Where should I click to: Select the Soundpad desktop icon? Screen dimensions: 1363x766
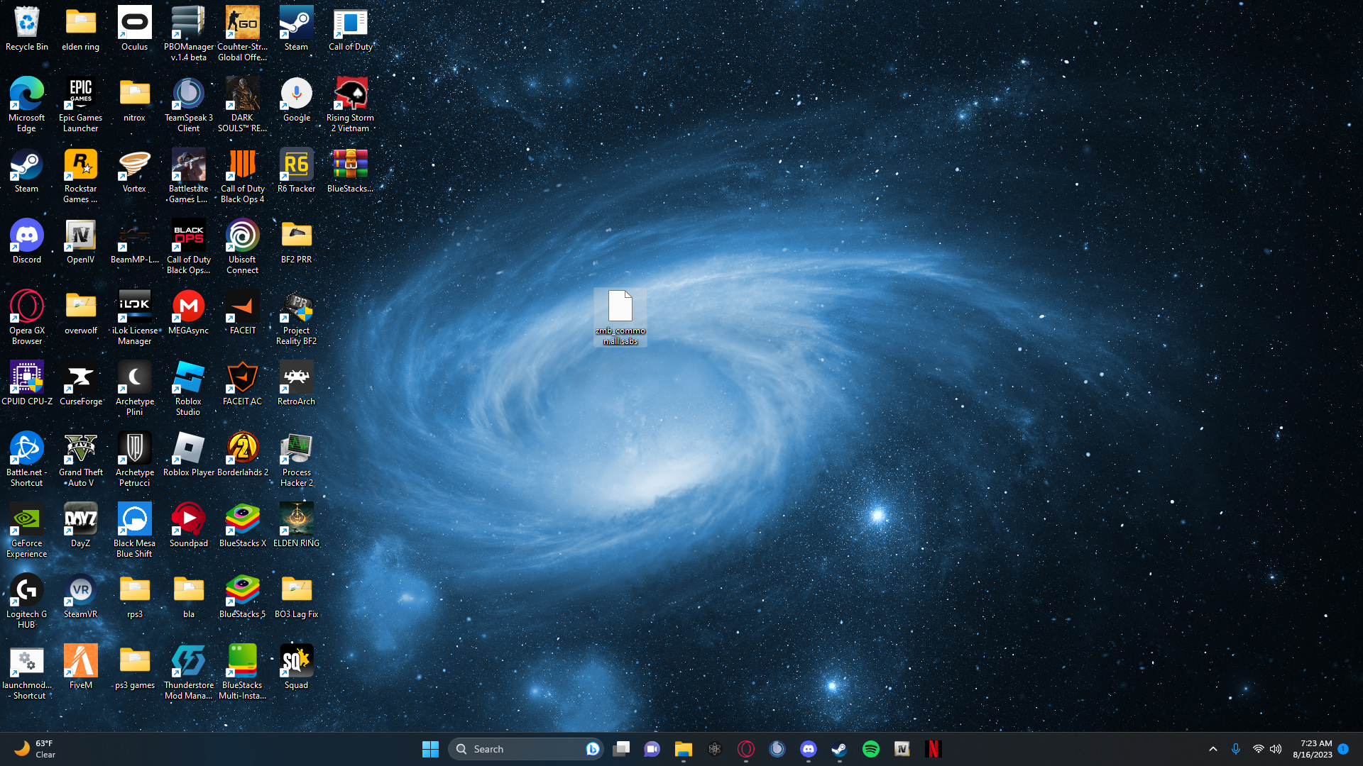(188, 526)
